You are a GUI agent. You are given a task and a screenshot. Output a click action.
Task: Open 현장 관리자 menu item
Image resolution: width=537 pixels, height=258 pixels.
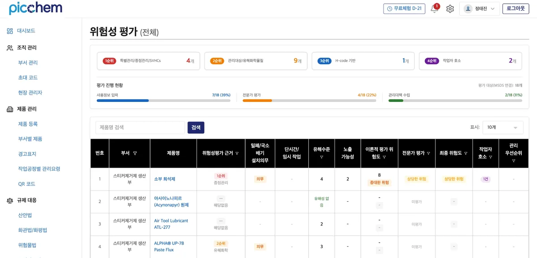click(30, 93)
